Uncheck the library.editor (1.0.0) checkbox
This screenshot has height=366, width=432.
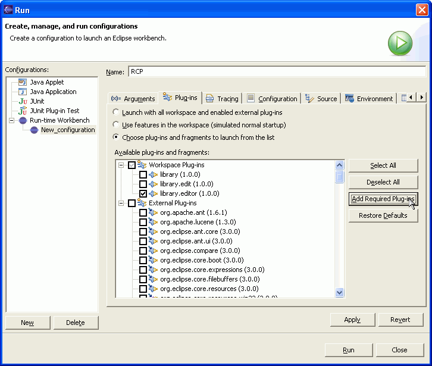[x=143, y=193]
